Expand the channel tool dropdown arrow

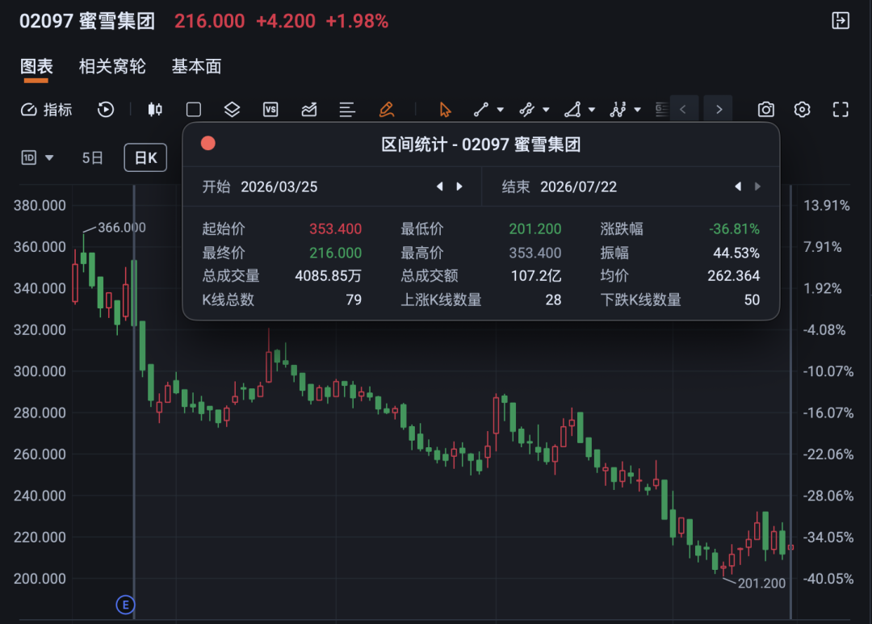coord(546,110)
